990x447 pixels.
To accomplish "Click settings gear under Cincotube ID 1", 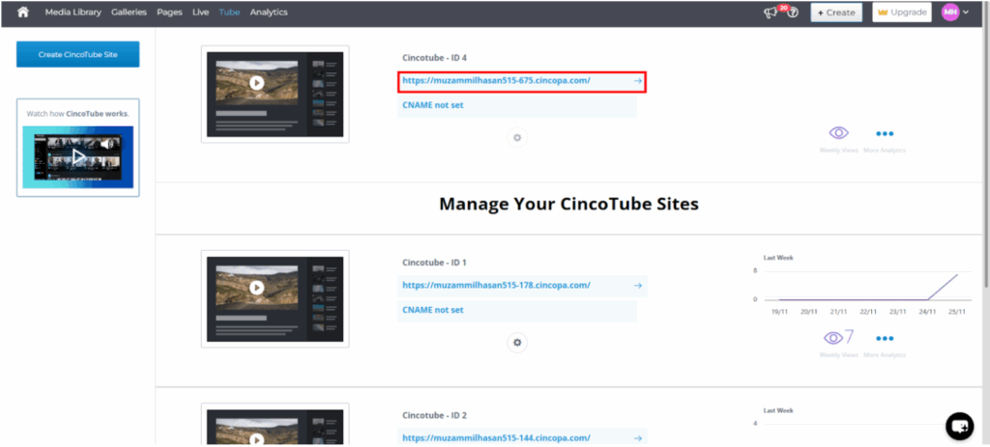I will [517, 342].
